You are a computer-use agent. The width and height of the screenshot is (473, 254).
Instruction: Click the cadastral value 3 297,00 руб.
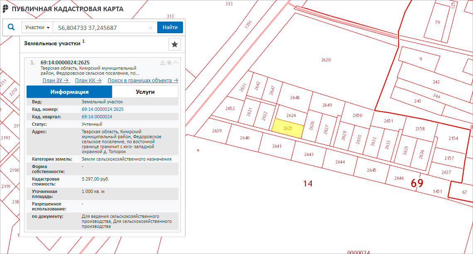pos(95,179)
